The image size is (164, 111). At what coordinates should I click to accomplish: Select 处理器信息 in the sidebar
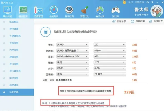(15, 36)
